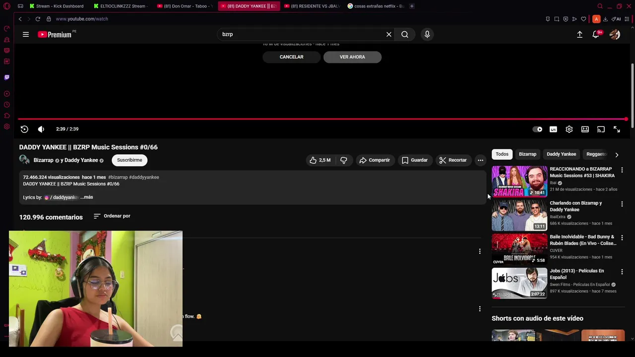Expand description with ...más
Screen dimensions: 635x357
coord(87,197)
